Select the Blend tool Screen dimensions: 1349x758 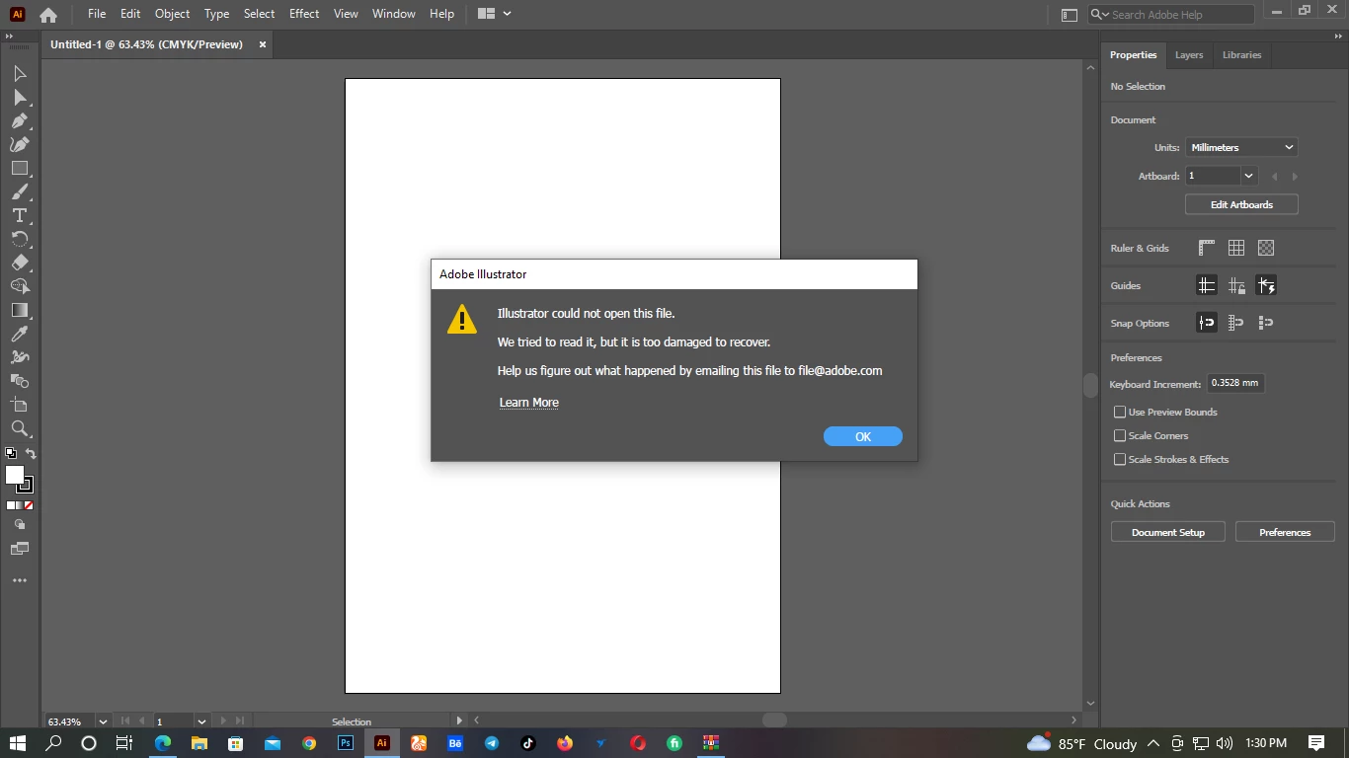pos(20,381)
